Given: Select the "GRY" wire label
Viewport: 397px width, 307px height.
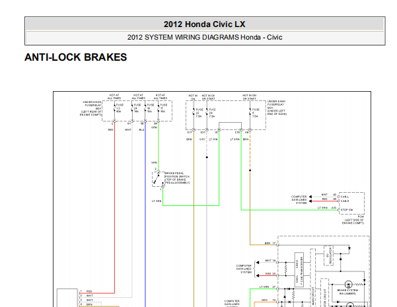Looking at the screenshot, I should (202, 139).
